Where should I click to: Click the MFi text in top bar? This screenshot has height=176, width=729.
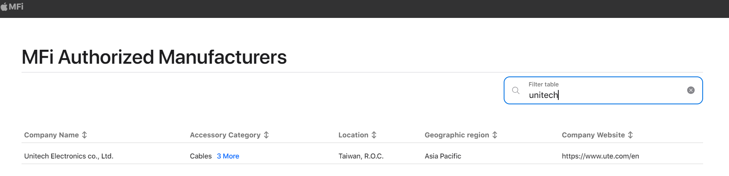point(16,7)
